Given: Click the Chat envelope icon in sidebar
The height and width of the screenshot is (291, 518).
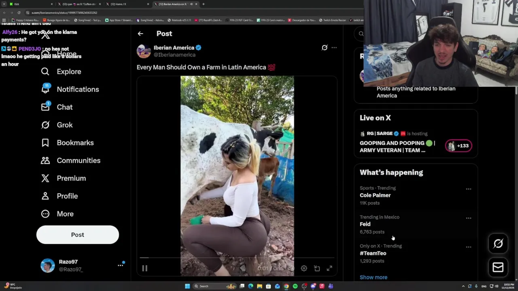Looking at the screenshot, I should click(45, 107).
